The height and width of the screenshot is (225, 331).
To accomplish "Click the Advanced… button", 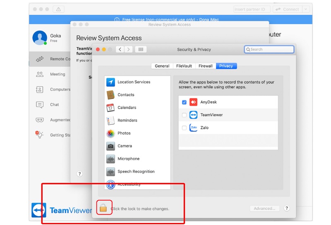I will pyautogui.click(x=265, y=208).
